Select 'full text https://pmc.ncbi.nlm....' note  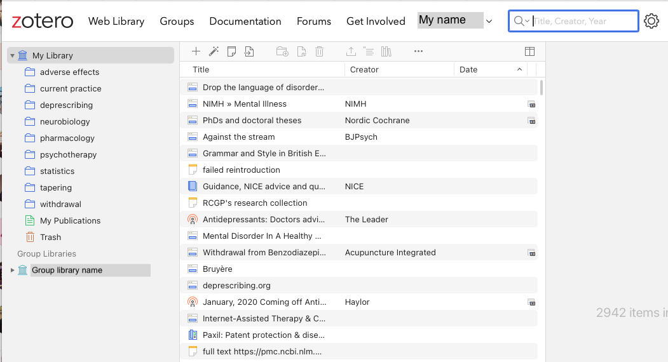[x=358, y=351]
